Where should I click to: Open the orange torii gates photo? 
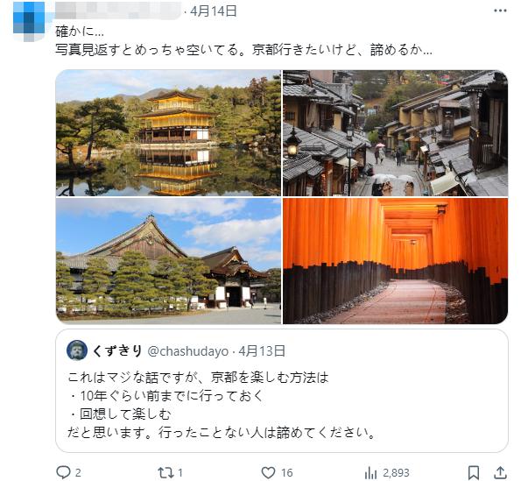(x=396, y=261)
